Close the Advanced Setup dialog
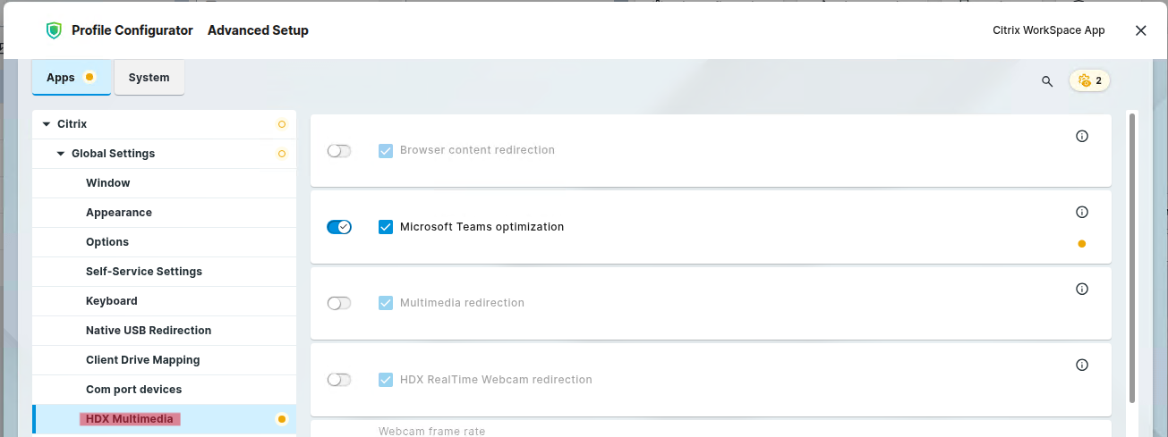Viewport: 1168px width, 437px height. point(1140,30)
